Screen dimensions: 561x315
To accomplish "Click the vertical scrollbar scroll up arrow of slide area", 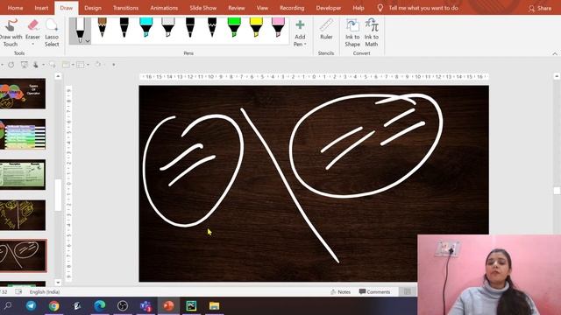I will point(557,76).
